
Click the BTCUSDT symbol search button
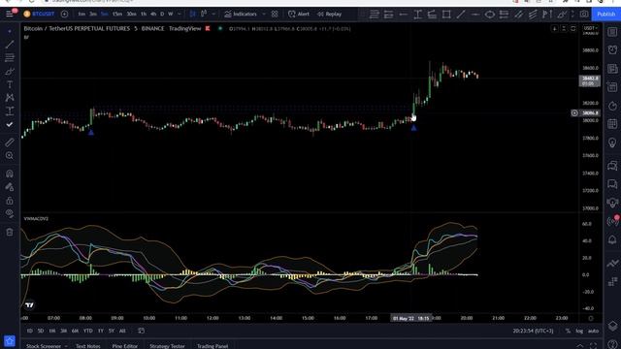pos(39,14)
